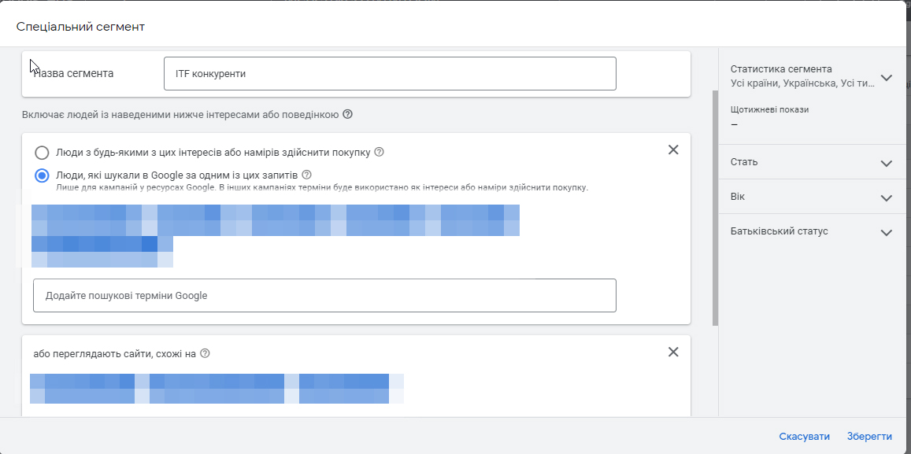Viewport: 911px width, 454px height.
Task: Click Зберегти to save segment
Action: pos(869,437)
